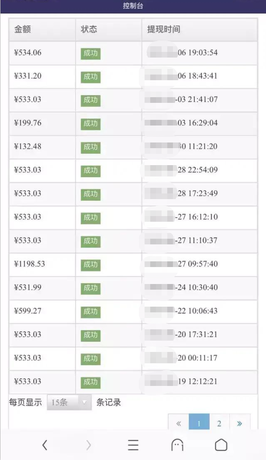Select page 2 in pagination
266x460 pixels.
coord(219,423)
